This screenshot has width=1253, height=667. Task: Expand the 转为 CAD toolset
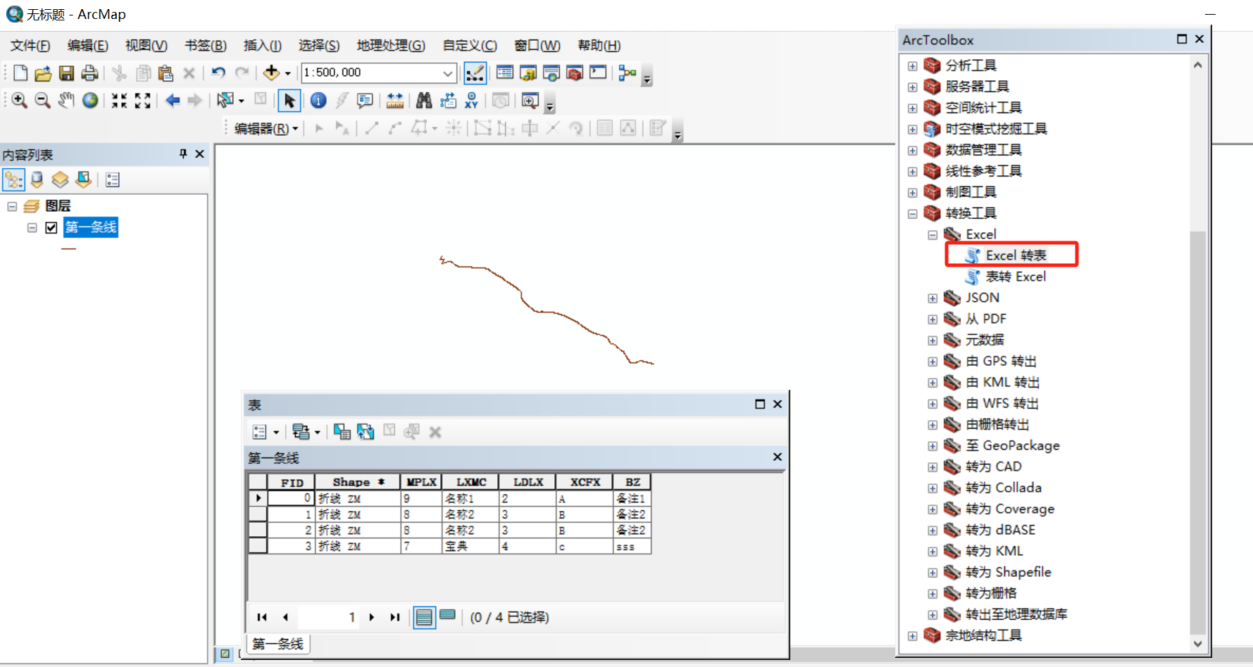(933, 467)
